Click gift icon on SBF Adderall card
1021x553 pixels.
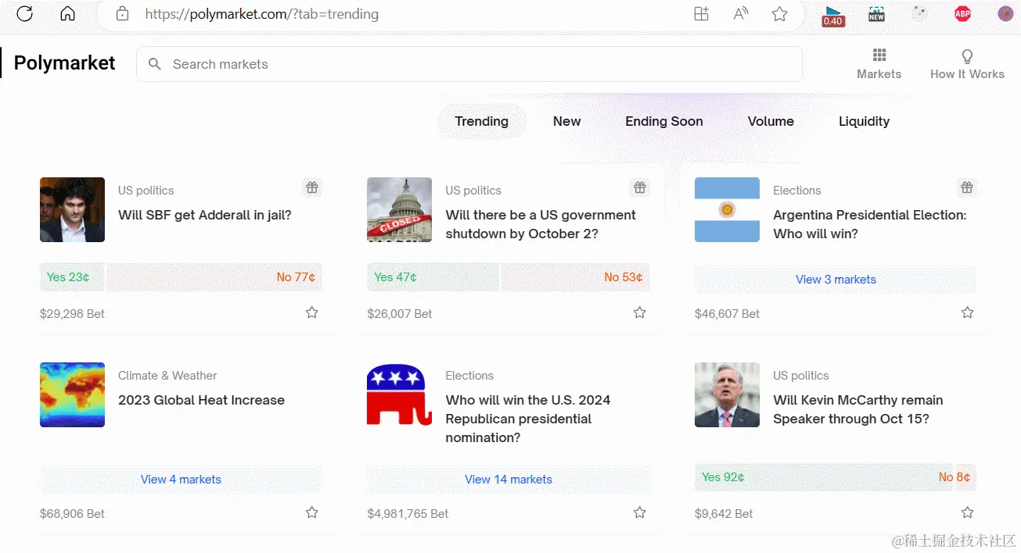click(x=312, y=187)
